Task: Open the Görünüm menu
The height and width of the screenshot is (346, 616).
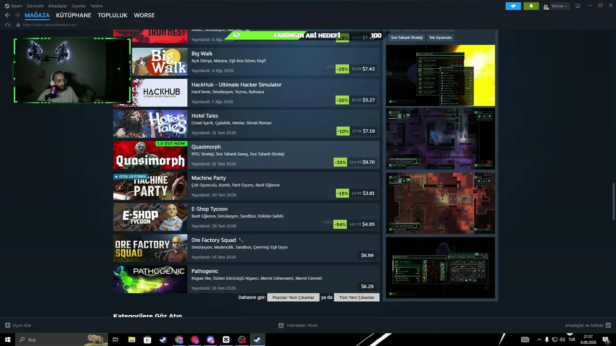Action: [35, 6]
